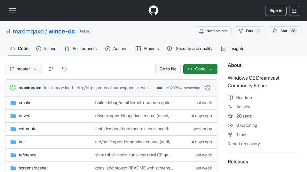Open appearance settings slider icon button
The image size is (307, 172).
click(x=294, y=11)
